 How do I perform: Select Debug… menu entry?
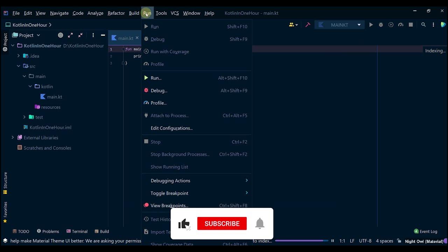[x=197, y=91]
